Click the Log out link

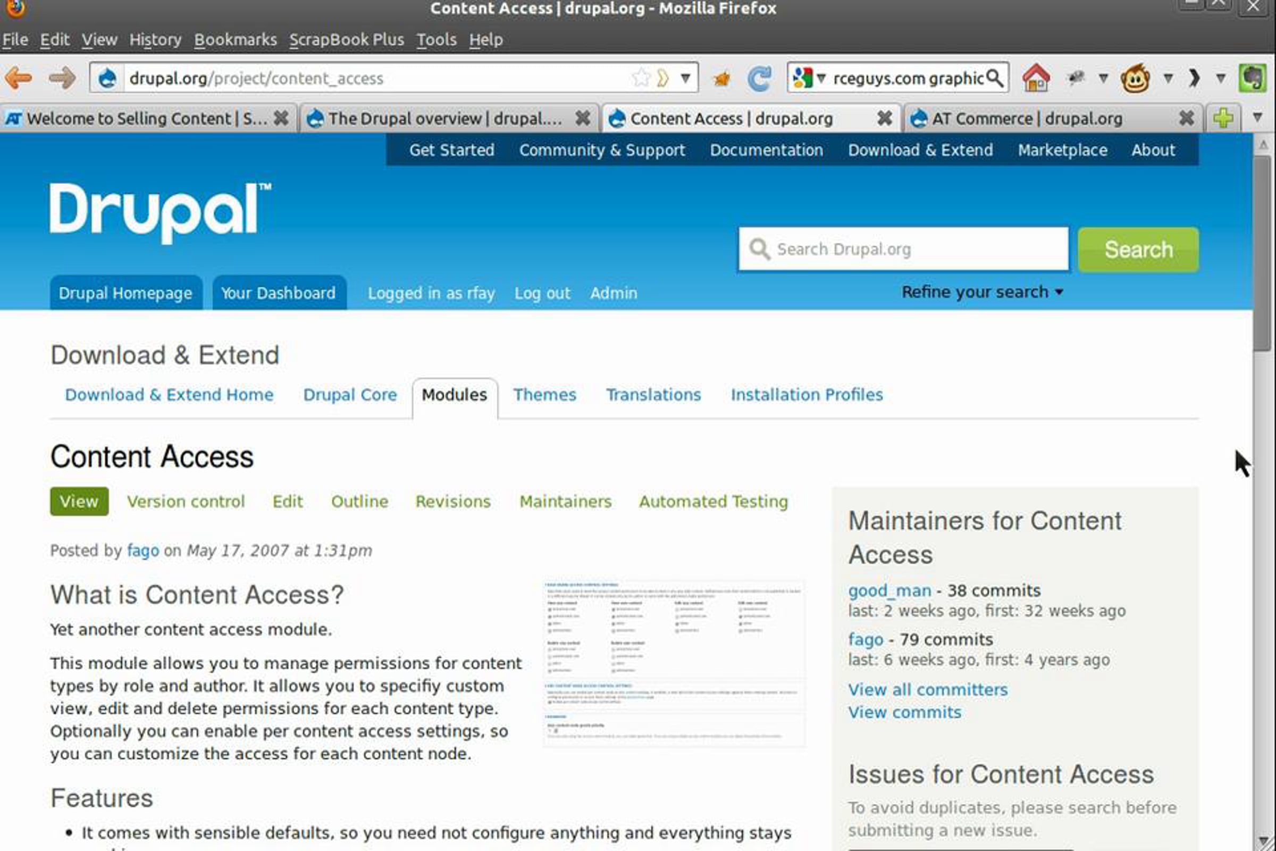pyautogui.click(x=542, y=293)
